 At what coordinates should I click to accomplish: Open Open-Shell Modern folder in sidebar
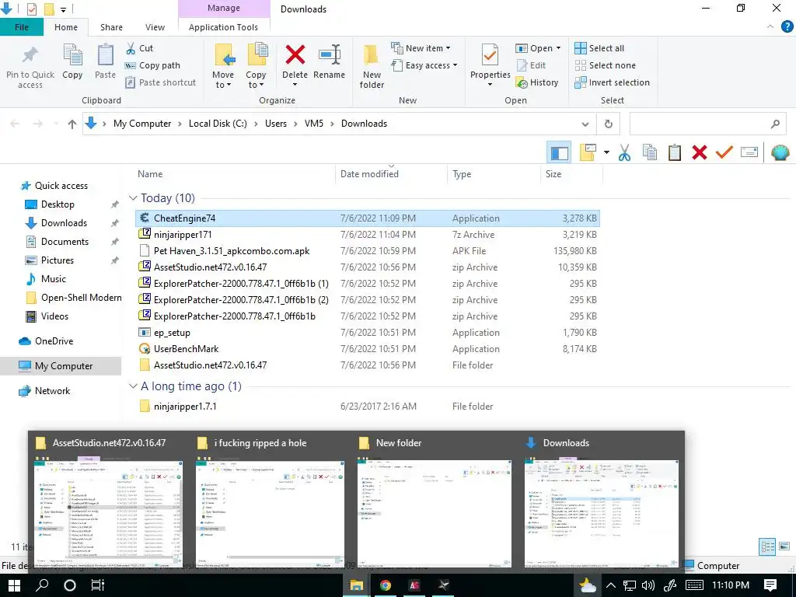pyautogui.click(x=73, y=298)
